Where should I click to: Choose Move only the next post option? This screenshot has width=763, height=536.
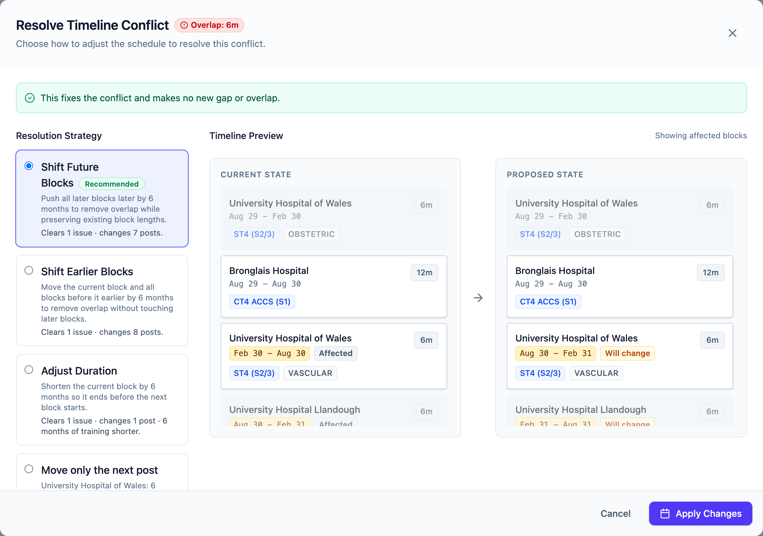29,469
